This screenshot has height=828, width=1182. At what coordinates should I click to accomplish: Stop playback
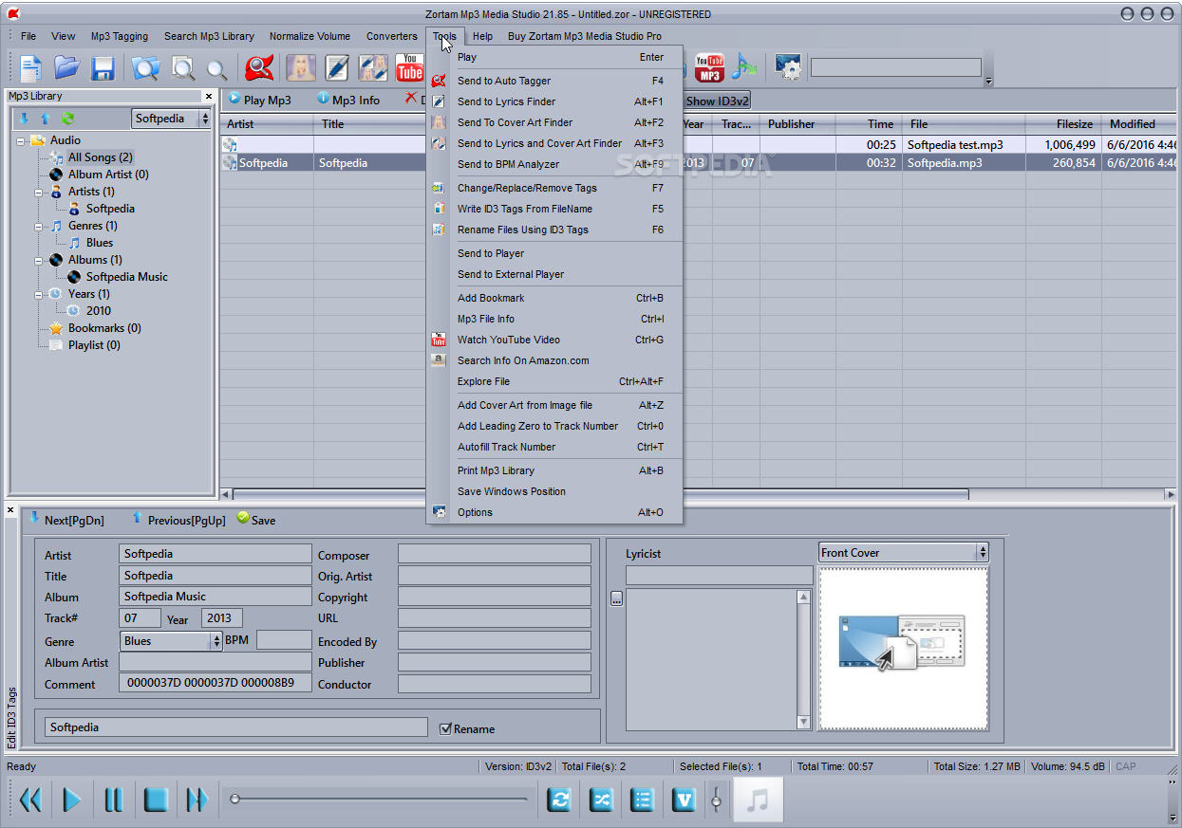tap(156, 800)
